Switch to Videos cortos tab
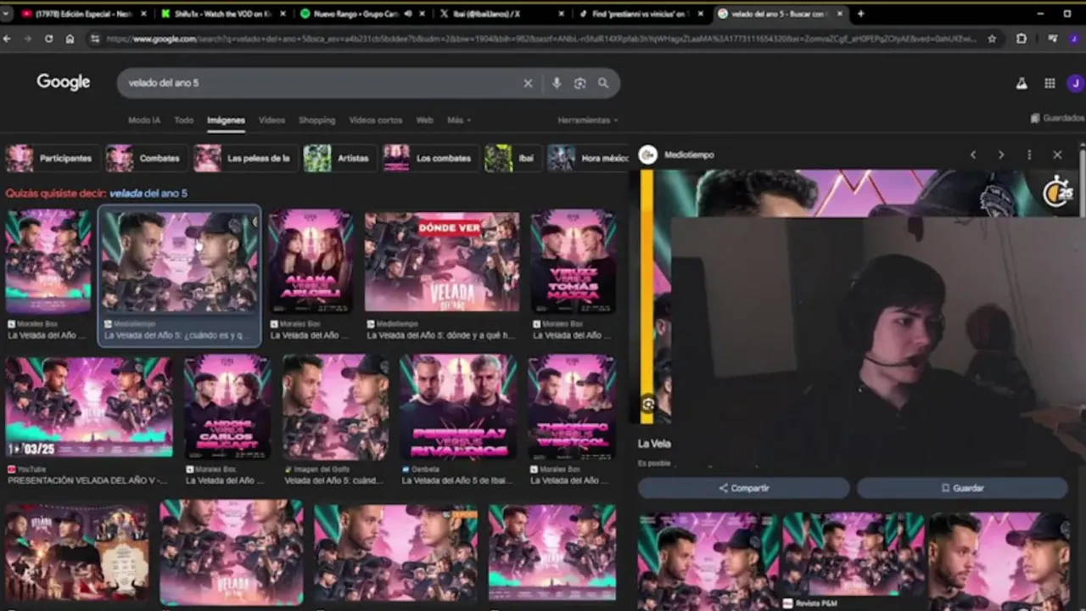Image resolution: width=1086 pixels, height=611 pixels. point(376,120)
